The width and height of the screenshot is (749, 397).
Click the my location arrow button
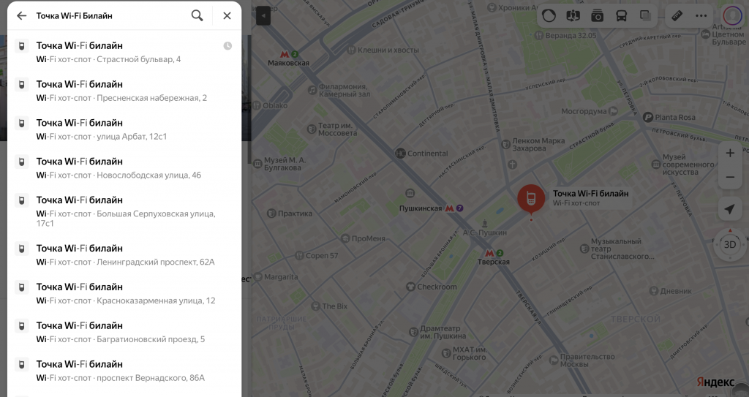pos(729,209)
